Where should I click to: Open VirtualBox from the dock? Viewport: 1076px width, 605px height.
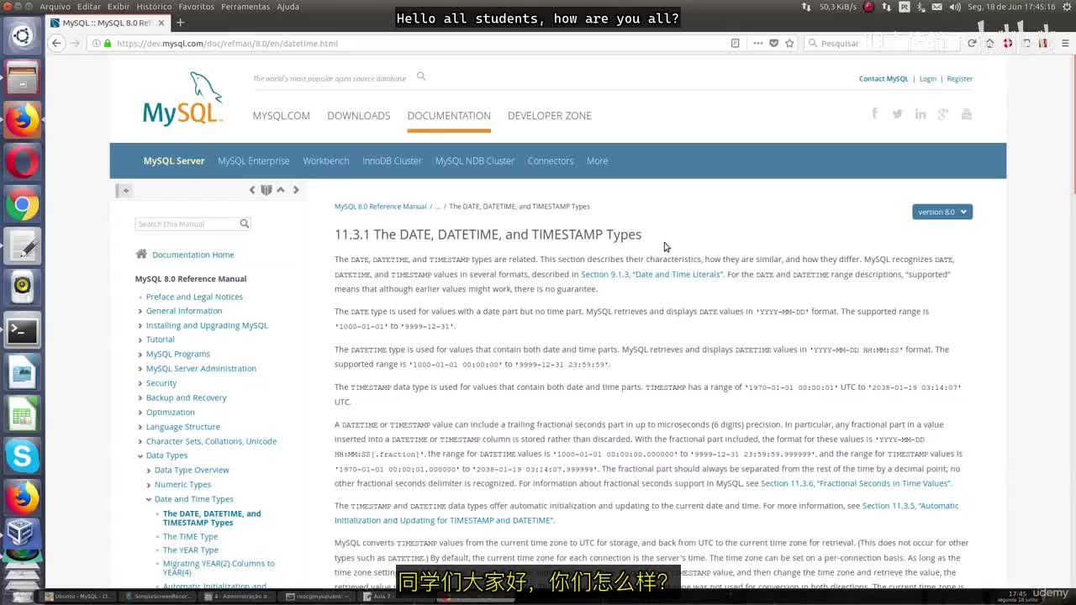[x=22, y=534]
